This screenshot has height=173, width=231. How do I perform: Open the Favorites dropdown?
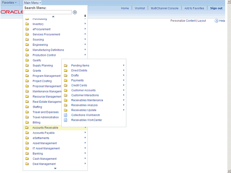(x=9, y=3)
